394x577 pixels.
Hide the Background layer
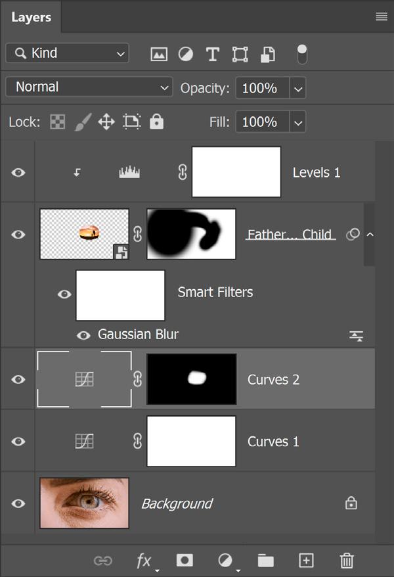click(18, 503)
